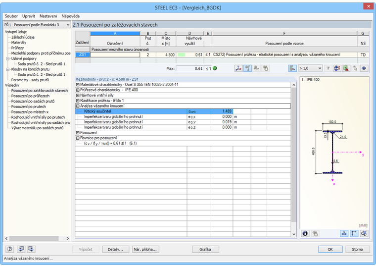Select Rozhodující vnitřní síly po prutech
Viewport: 376px width, 268px height.
(38, 117)
